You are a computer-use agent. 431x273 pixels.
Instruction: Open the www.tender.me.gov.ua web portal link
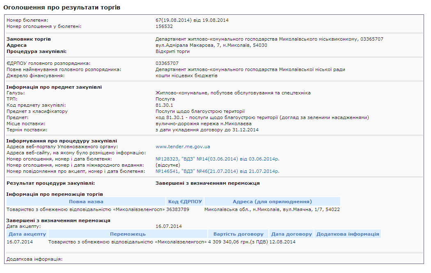[x=183, y=147]
